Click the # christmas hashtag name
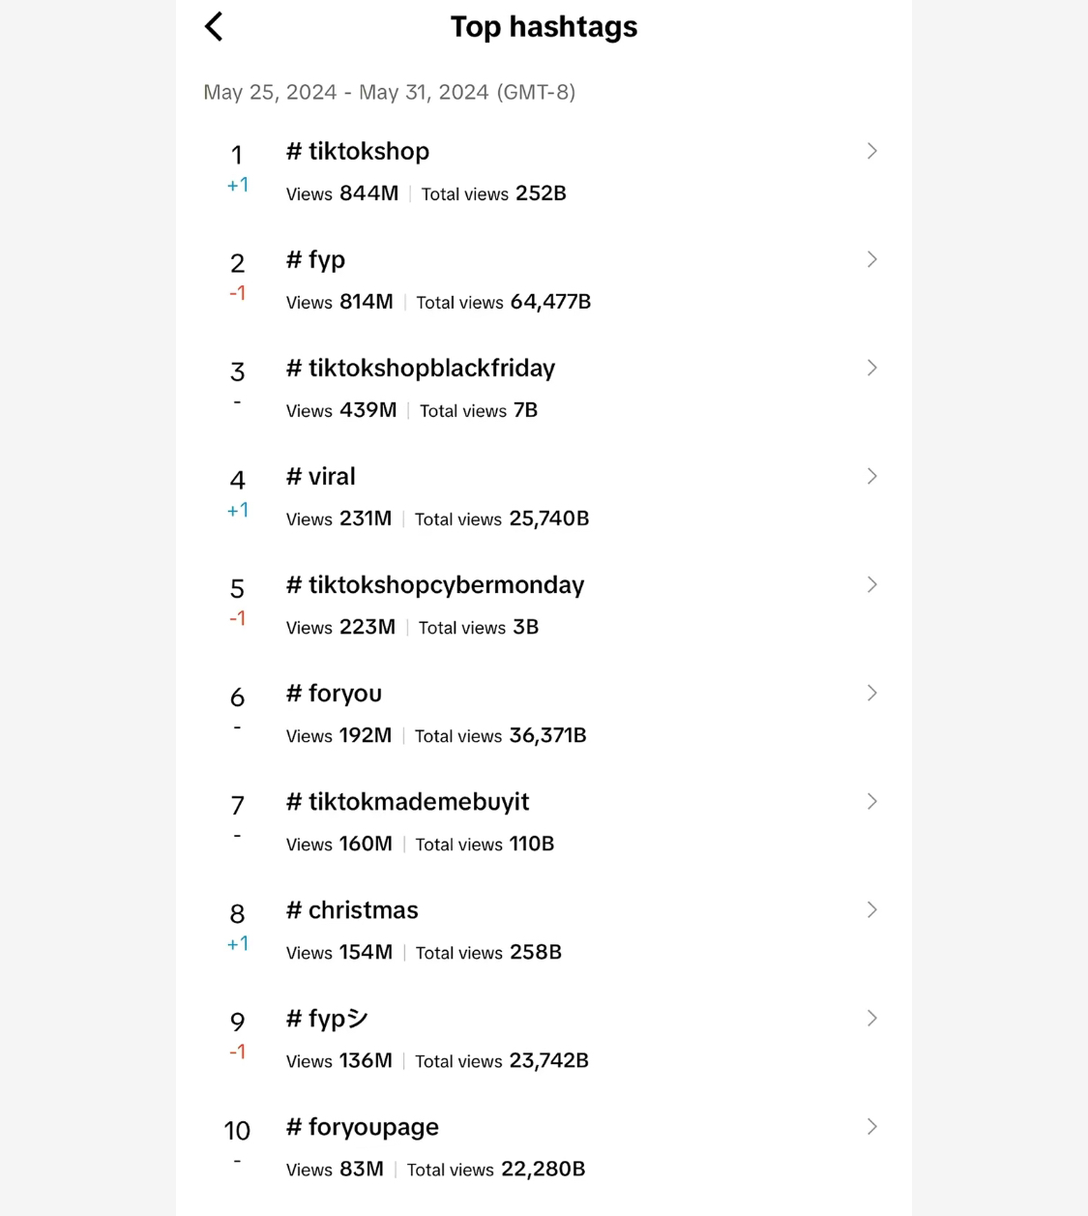Image resolution: width=1088 pixels, height=1216 pixels. tap(352, 910)
